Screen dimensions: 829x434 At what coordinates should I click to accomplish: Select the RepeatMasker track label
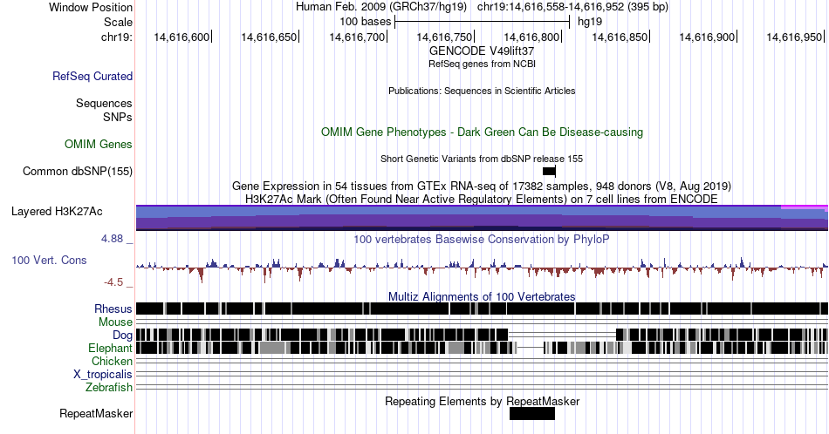click(96, 413)
